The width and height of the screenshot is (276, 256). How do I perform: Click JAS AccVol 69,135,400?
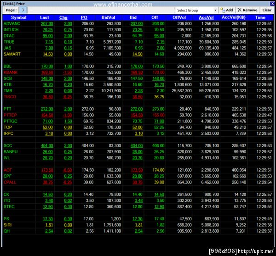point(209,48)
